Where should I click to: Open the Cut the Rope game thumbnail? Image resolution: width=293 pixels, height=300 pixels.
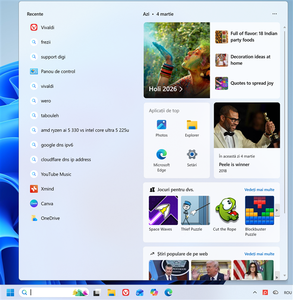tap(224, 213)
